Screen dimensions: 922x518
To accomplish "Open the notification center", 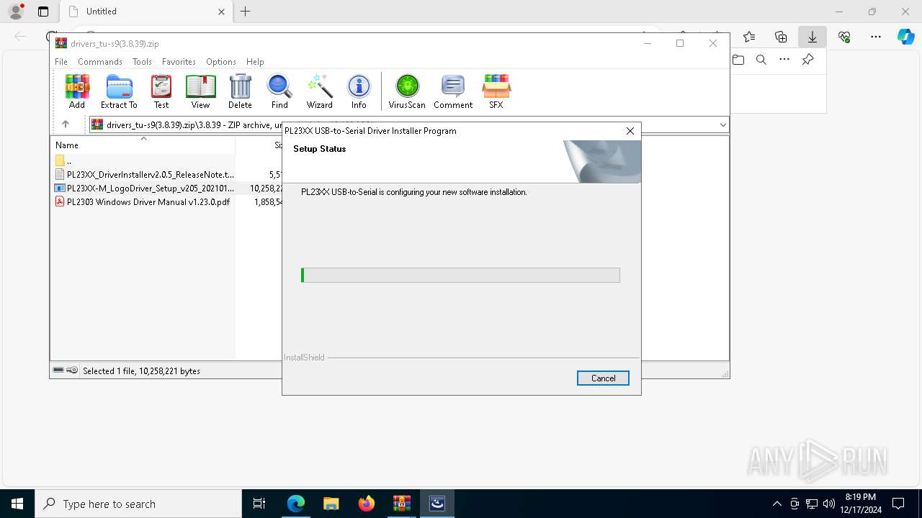I will tap(898, 504).
